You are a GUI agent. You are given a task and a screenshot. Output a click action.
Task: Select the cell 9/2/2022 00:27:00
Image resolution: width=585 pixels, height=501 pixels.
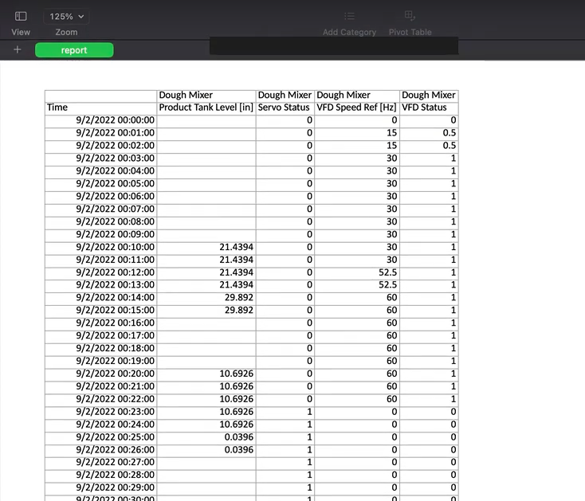(x=100, y=462)
